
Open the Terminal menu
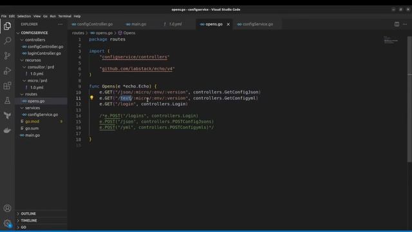pos(64,16)
